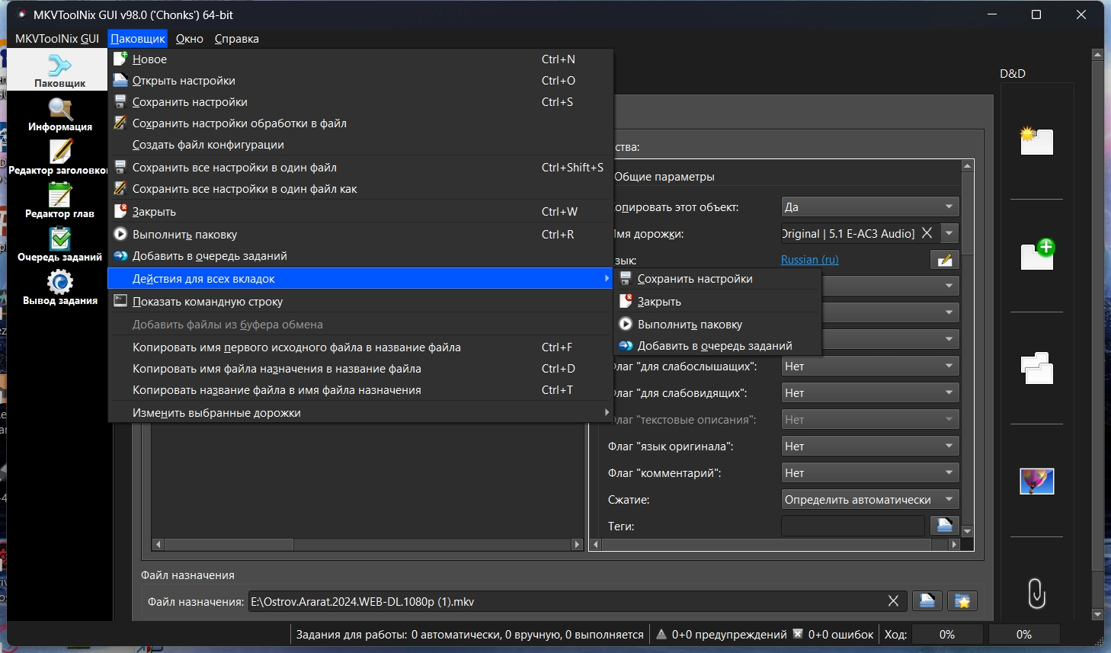Open Очередь заданий job queue

point(59,245)
